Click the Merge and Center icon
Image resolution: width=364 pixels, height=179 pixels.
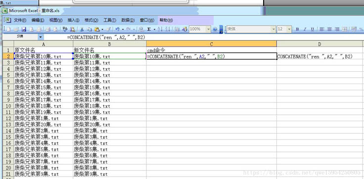click(345, 29)
